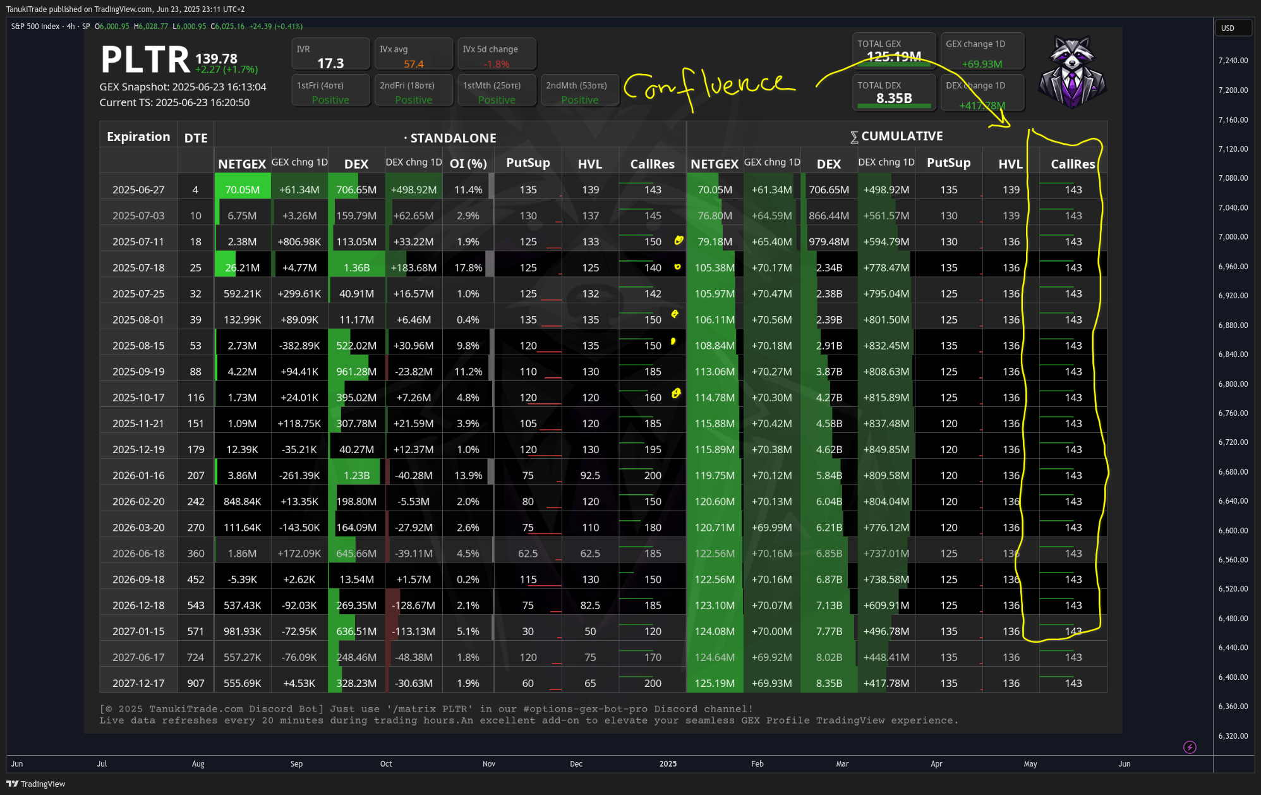1261x795 pixels.
Task: Select the 1stMth (25DTE) Positive box
Action: coord(497,90)
